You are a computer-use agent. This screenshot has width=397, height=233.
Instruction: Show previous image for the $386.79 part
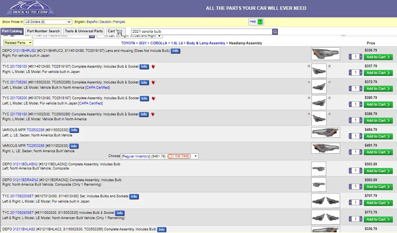tap(309, 113)
